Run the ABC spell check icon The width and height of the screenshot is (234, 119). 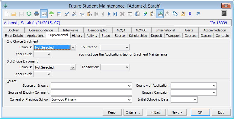click(x=67, y=14)
